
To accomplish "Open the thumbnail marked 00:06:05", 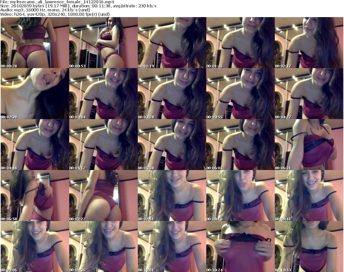I will coord(241,145).
